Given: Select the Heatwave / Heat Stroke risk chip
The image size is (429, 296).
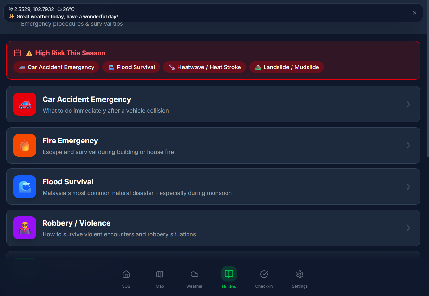Looking at the screenshot, I should point(204,67).
